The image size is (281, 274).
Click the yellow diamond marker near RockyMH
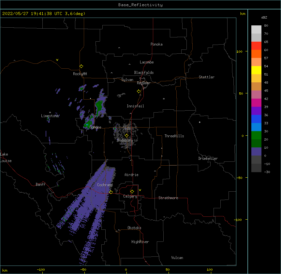[x=81, y=66]
